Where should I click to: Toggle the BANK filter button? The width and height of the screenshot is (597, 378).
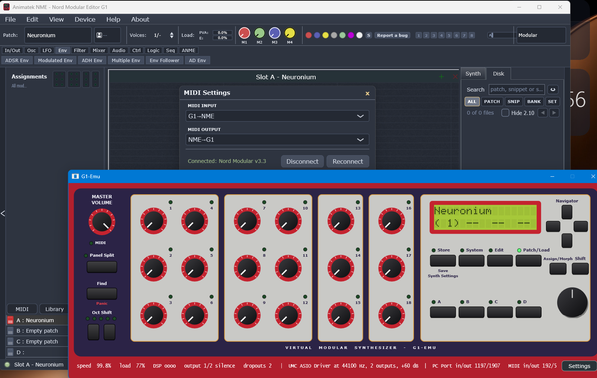534,102
